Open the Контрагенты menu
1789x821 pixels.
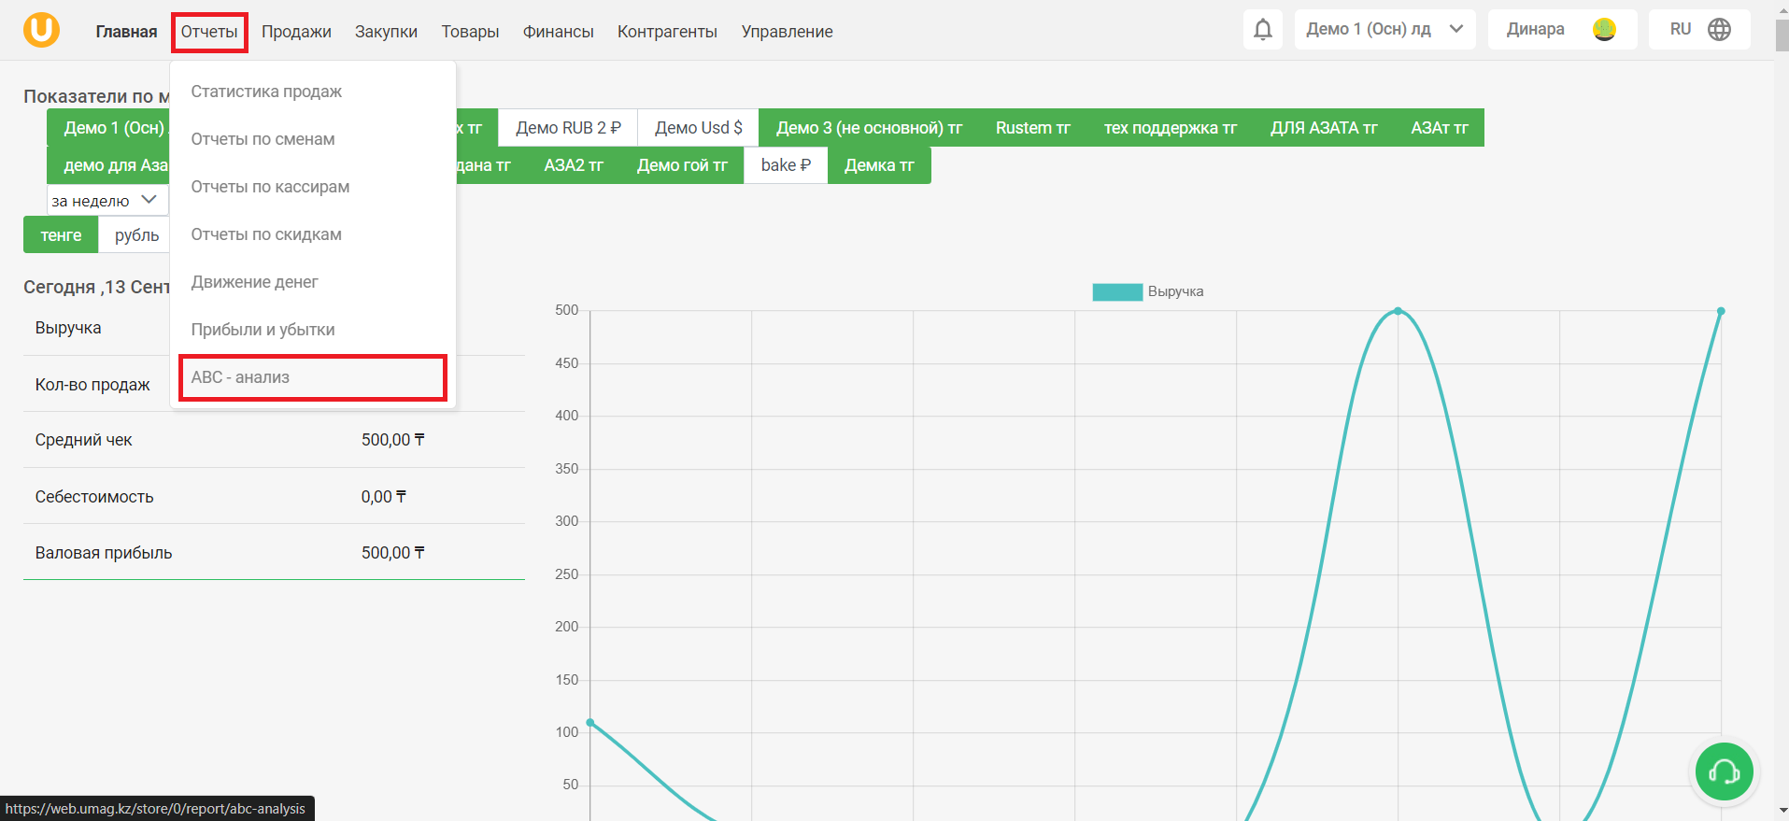click(667, 32)
